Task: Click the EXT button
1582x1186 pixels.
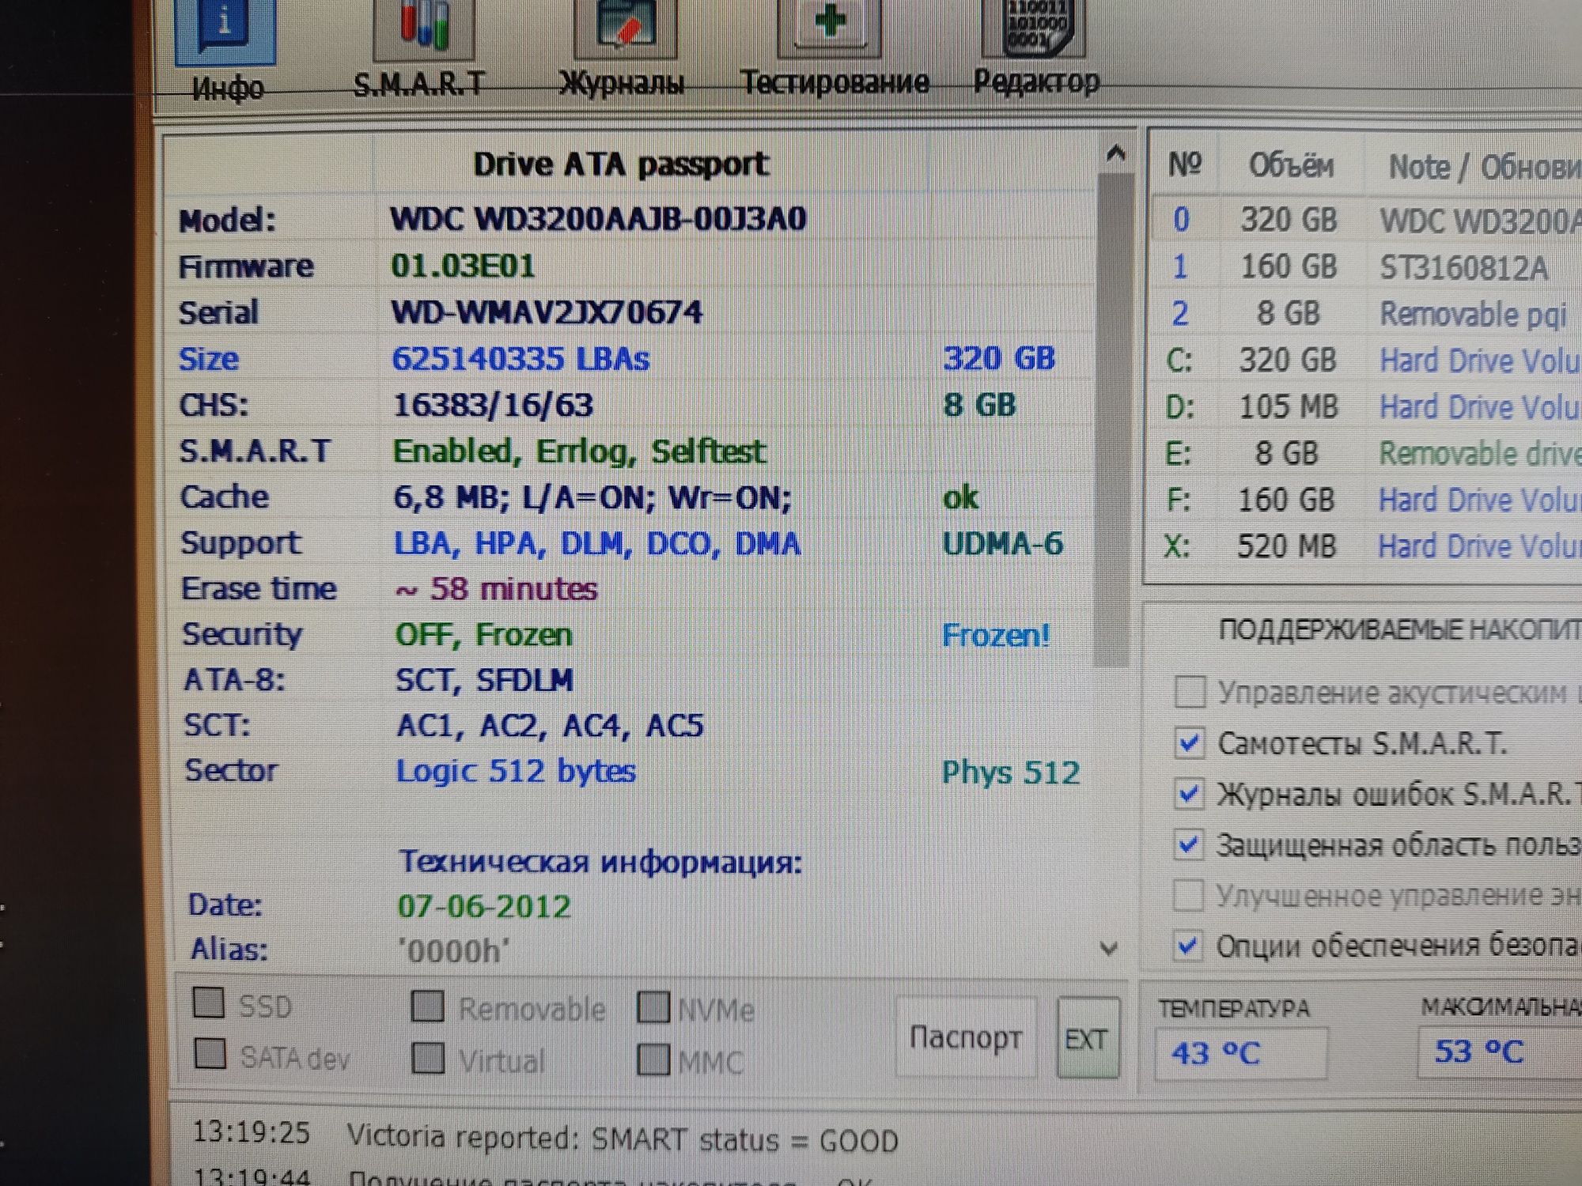Action: [1087, 1038]
